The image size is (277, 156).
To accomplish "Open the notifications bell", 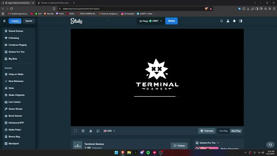I will coord(234,21).
